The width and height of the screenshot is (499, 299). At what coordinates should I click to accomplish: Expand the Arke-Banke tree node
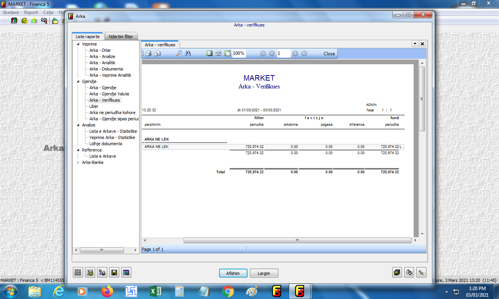pos(78,162)
